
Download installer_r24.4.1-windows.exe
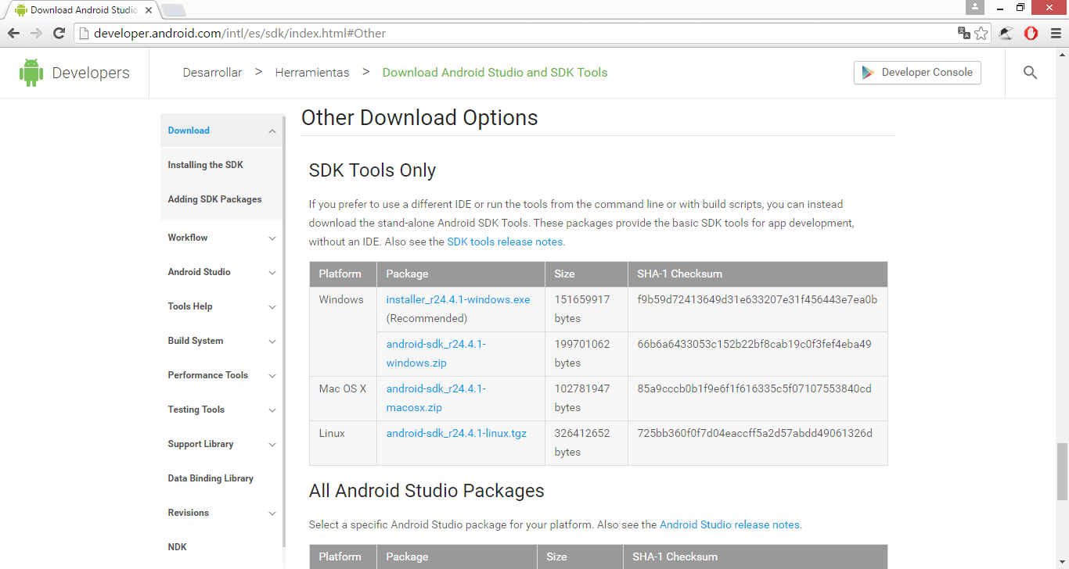(x=458, y=299)
